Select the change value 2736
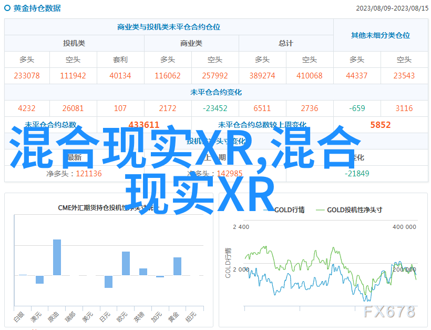Viewport: 431px width, 330px height. click(x=309, y=108)
